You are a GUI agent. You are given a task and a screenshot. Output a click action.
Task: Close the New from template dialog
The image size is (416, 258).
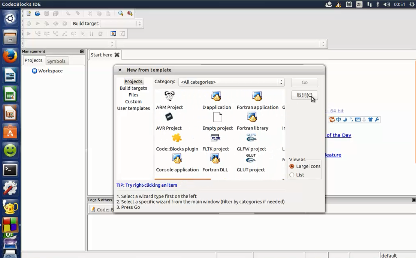(x=120, y=70)
